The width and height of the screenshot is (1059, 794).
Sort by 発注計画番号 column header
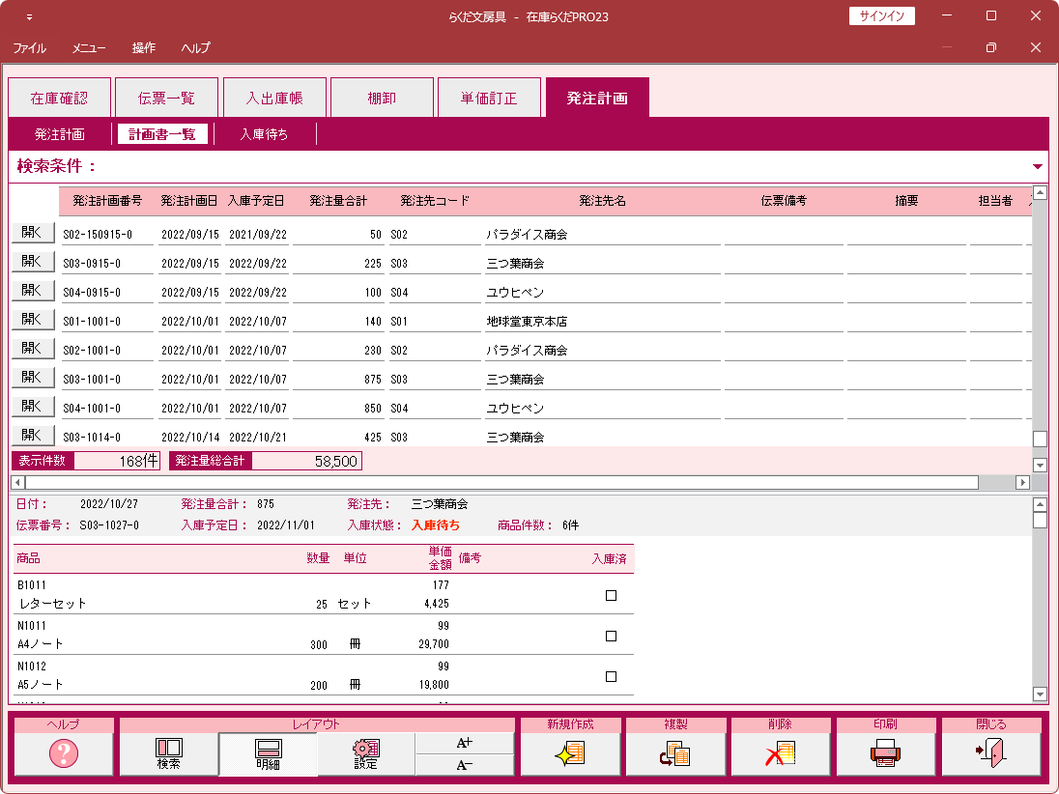click(x=107, y=201)
